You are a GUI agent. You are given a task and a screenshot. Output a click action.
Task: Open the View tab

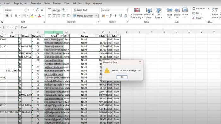tap(67, 3)
